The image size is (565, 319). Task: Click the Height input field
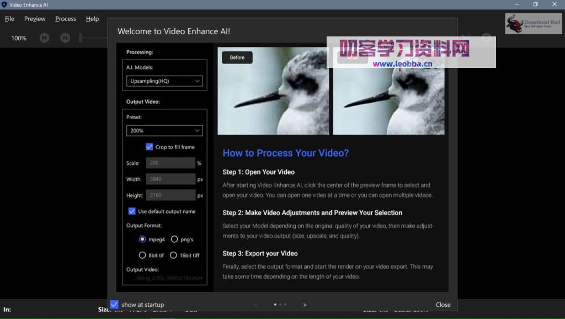point(170,195)
